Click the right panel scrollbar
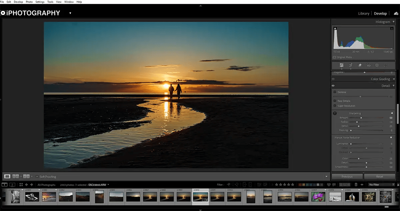Image resolution: width=400 pixels, height=211 pixels. (x=397, y=114)
